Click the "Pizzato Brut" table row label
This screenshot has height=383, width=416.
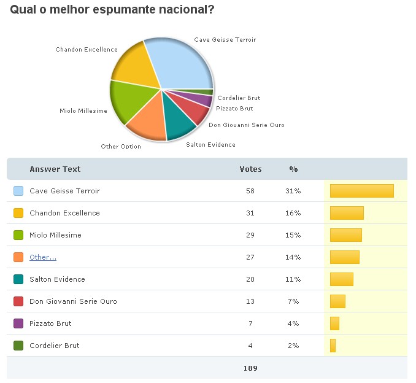point(50,323)
